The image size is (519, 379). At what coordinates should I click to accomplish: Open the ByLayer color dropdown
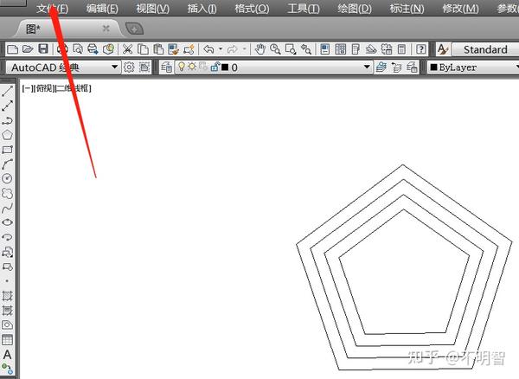(x=473, y=67)
